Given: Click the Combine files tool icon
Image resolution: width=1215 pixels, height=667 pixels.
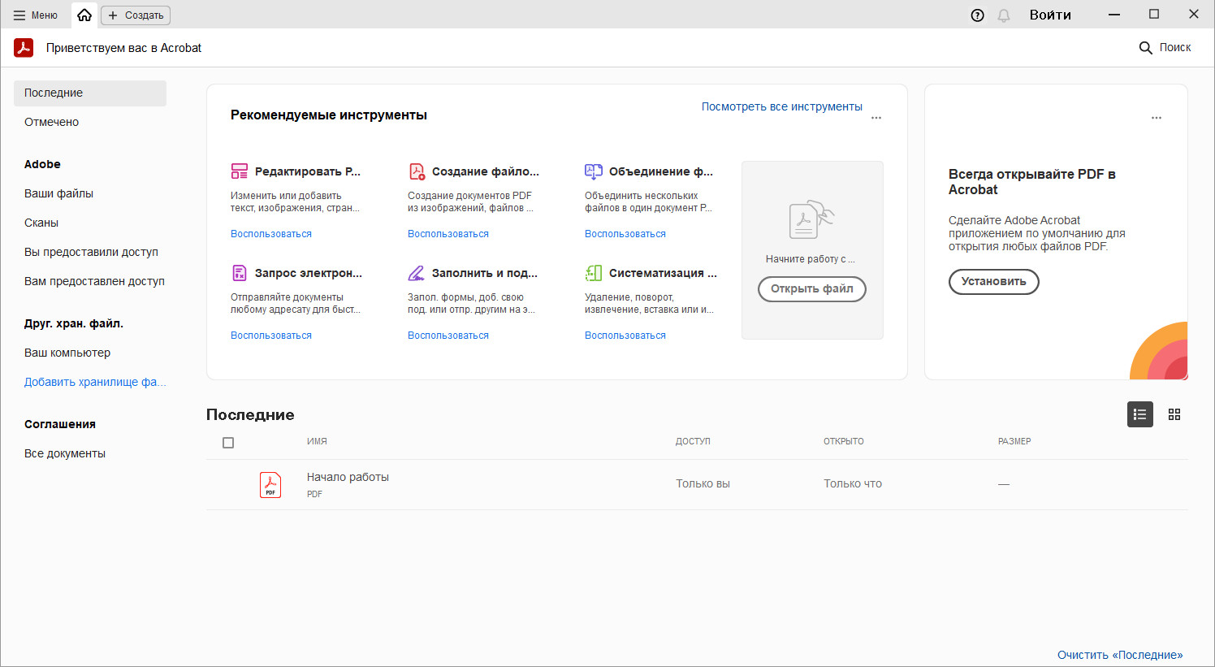Looking at the screenshot, I should [594, 171].
